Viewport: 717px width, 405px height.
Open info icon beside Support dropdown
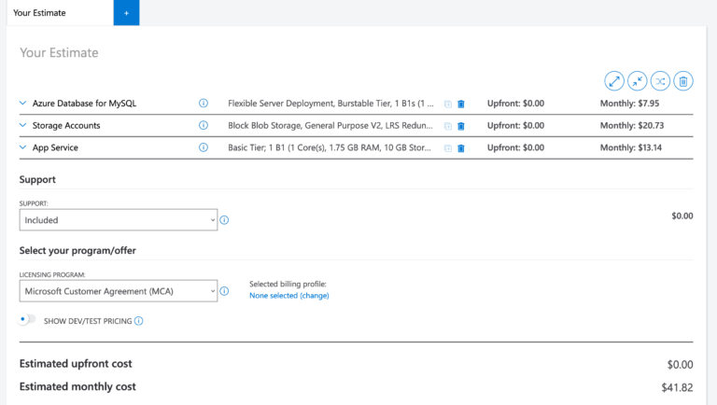(224, 220)
